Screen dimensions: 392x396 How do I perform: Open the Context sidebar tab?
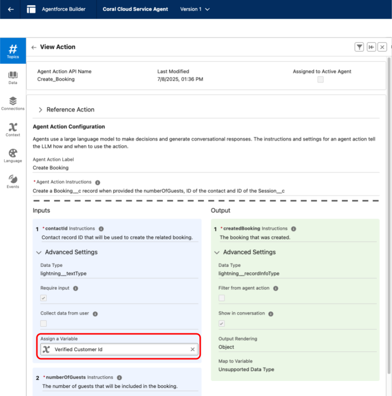[x=13, y=129]
